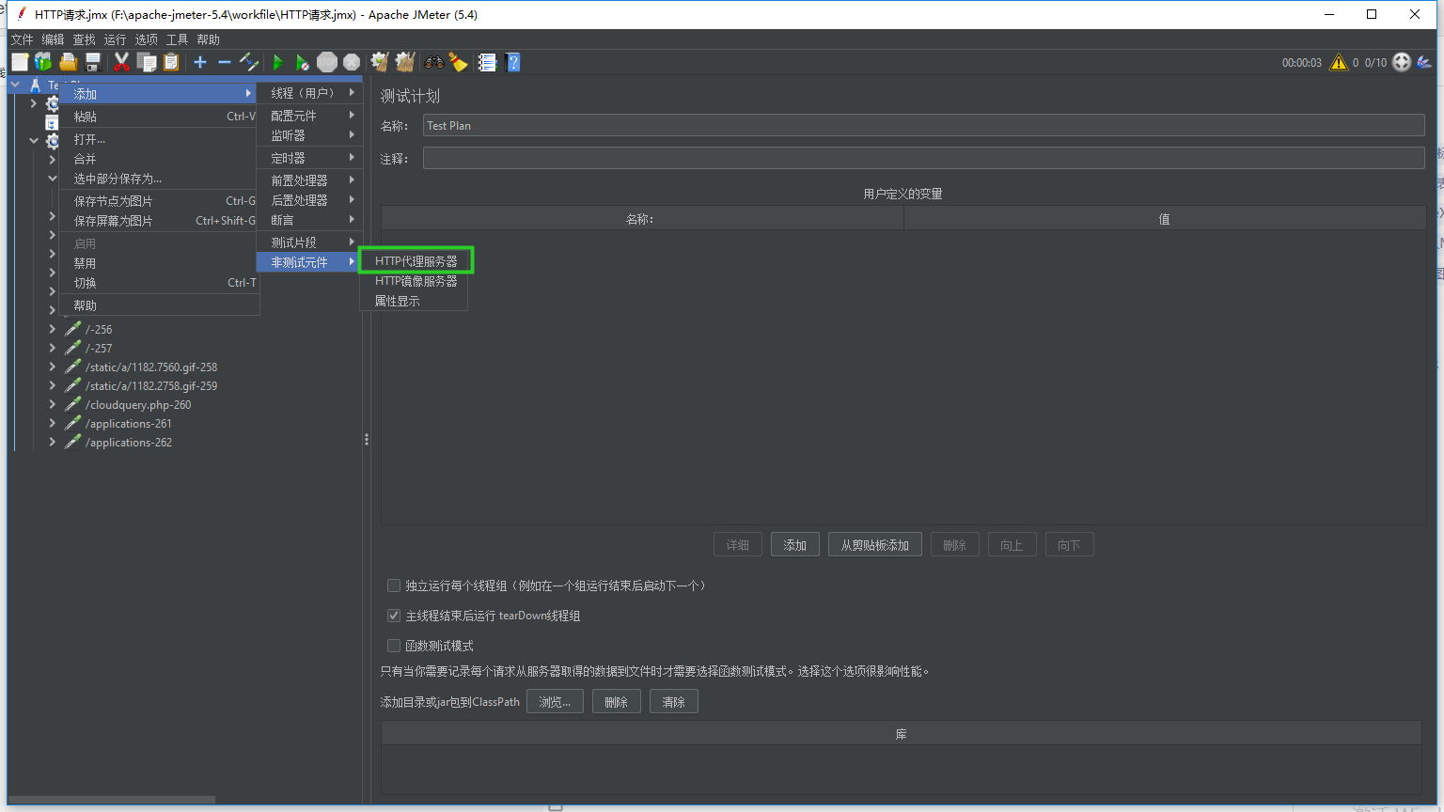Image resolution: width=1444 pixels, height=812 pixels.
Task: Select the /cloudquery.php-260 sampler icon
Action: coord(72,404)
